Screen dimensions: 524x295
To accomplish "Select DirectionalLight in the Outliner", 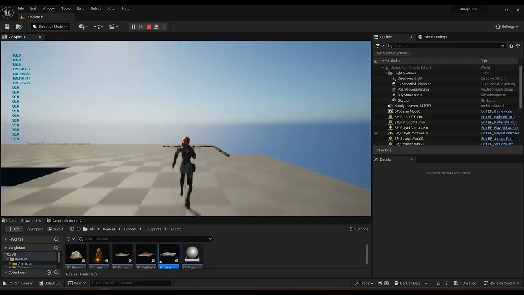I will [410, 79].
